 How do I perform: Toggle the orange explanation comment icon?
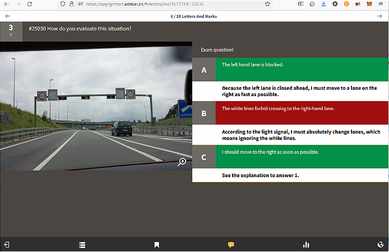[x=231, y=245]
